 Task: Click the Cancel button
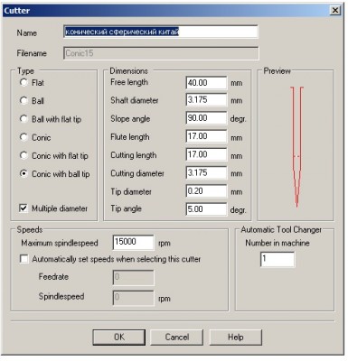[177, 337]
